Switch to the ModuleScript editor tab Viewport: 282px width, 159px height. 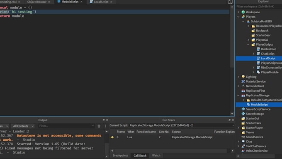coord(70,2)
